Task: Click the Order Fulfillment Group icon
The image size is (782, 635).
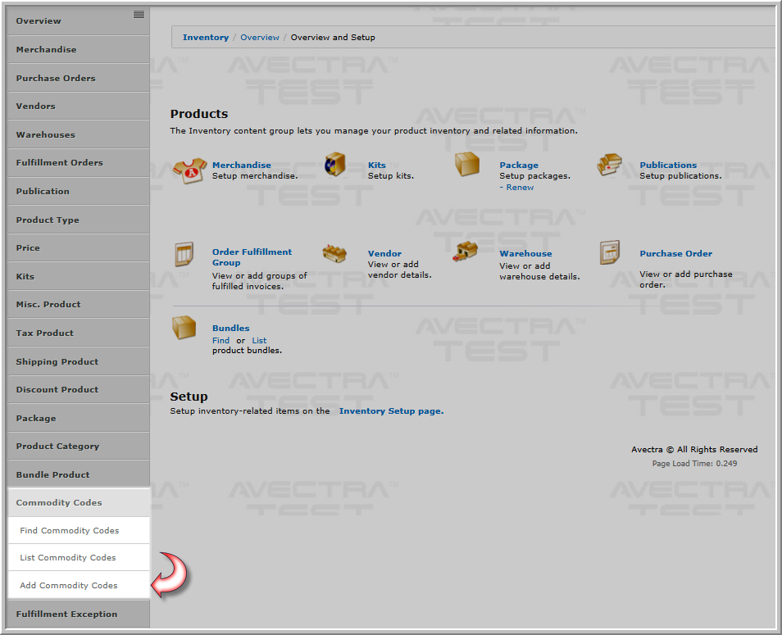Action: (184, 254)
